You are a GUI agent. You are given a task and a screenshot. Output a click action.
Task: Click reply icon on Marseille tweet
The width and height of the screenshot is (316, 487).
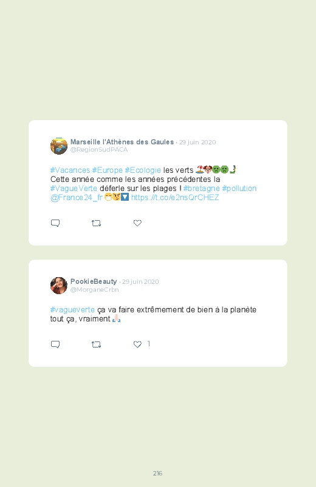coord(55,223)
